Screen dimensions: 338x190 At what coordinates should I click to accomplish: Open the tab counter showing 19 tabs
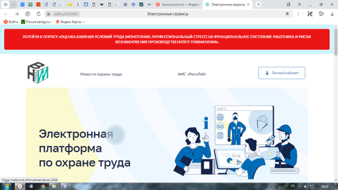[6, 4]
